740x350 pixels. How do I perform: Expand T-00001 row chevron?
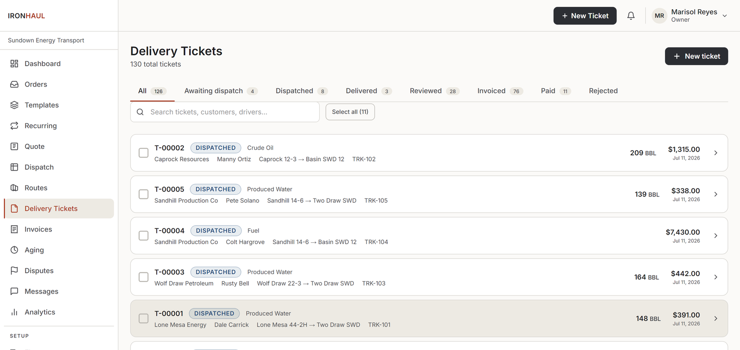[715, 319]
